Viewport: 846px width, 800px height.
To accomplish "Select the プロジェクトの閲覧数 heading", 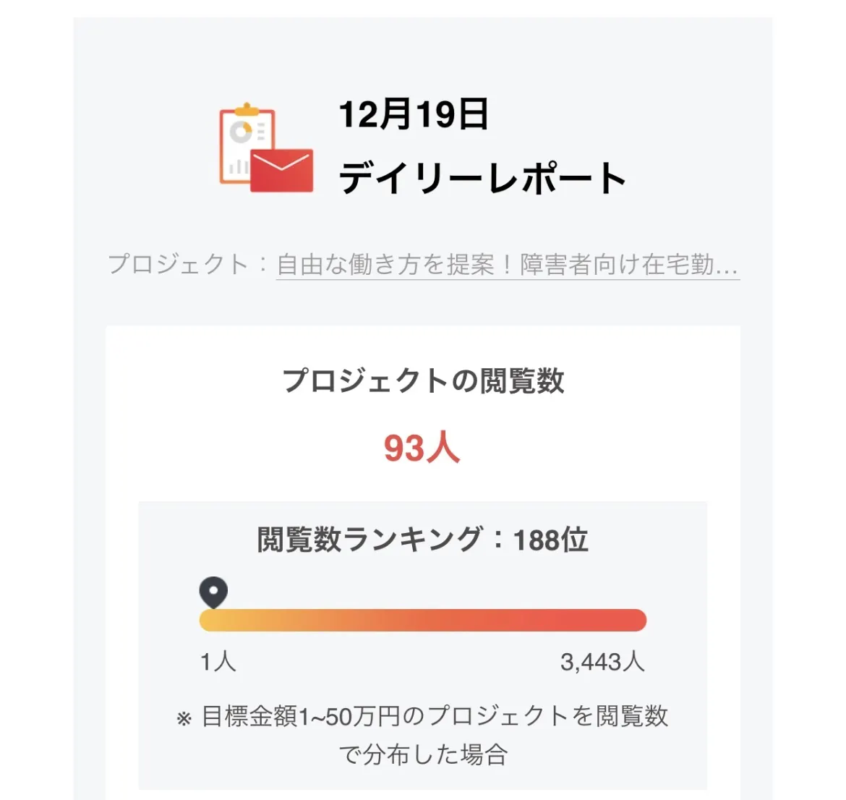I will pyautogui.click(x=423, y=380).
